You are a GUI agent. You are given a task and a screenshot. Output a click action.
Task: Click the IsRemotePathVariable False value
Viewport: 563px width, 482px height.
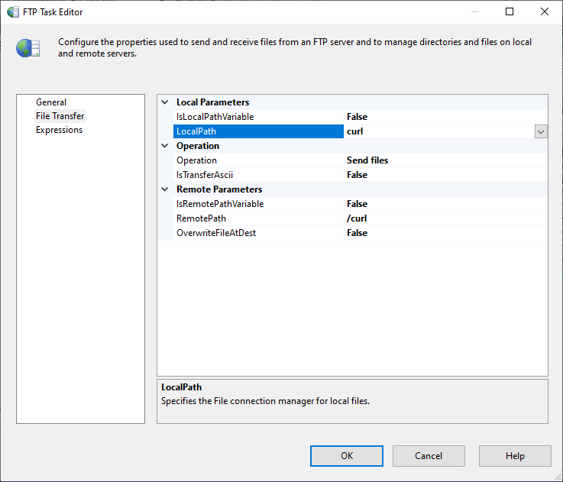[357, 204]
